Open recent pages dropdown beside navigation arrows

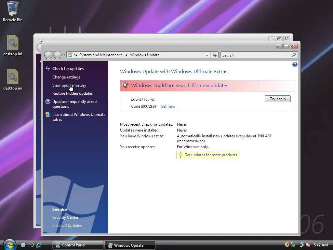click(64, 55)
